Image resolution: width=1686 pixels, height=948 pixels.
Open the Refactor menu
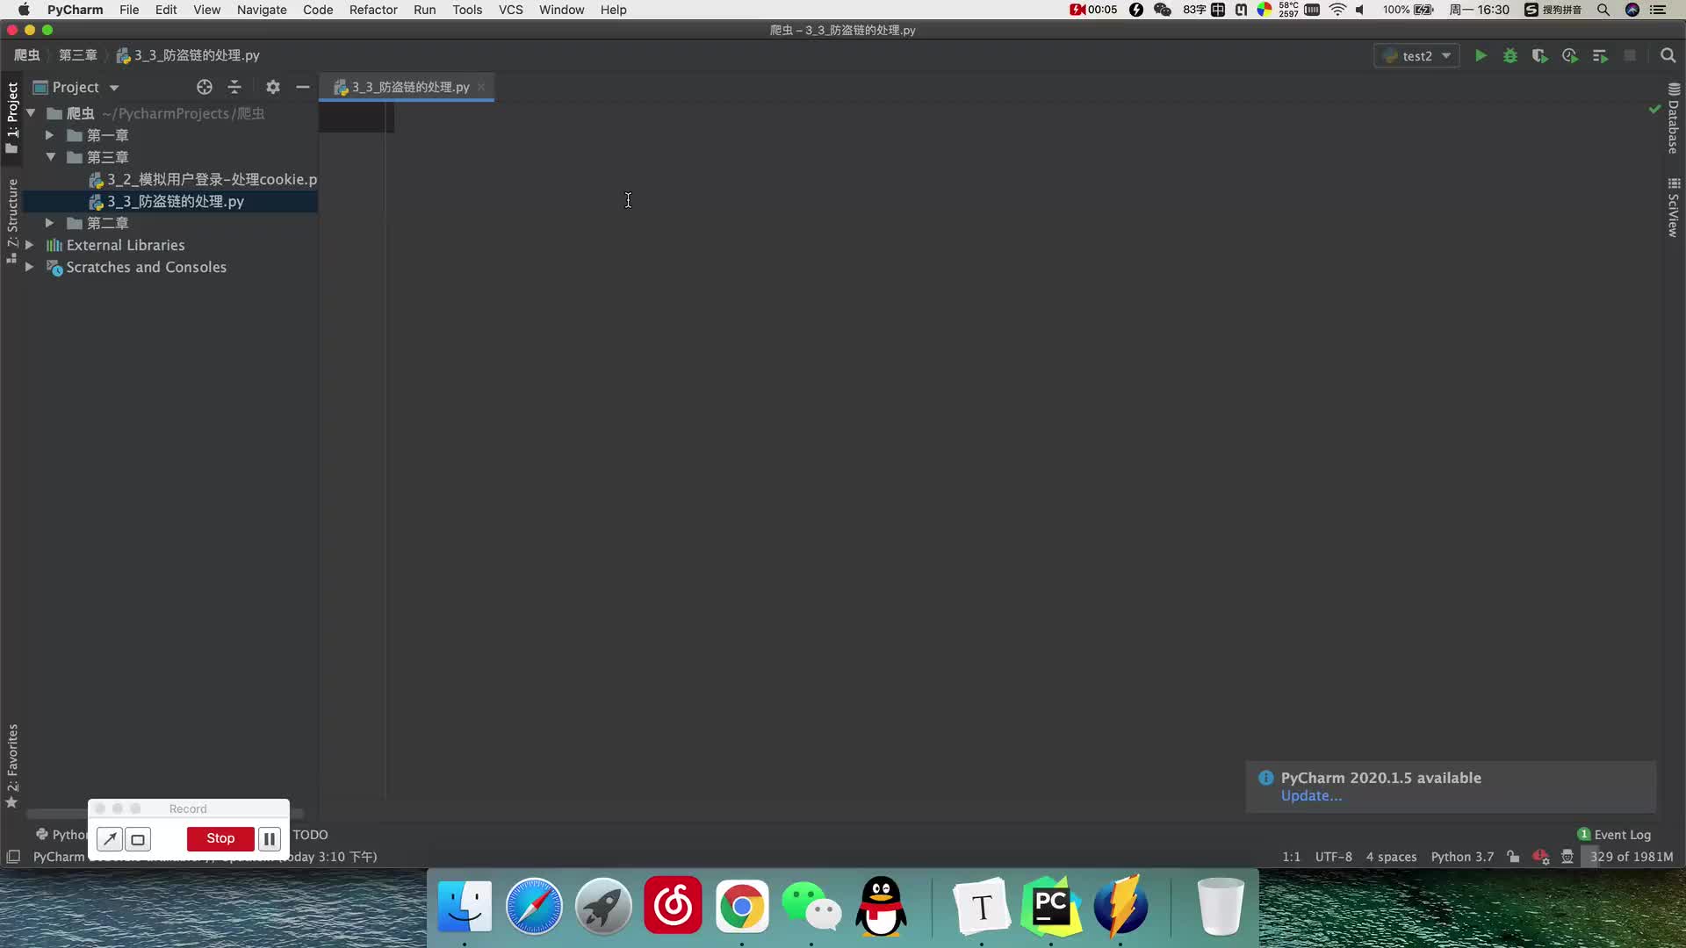click(373, 10)
